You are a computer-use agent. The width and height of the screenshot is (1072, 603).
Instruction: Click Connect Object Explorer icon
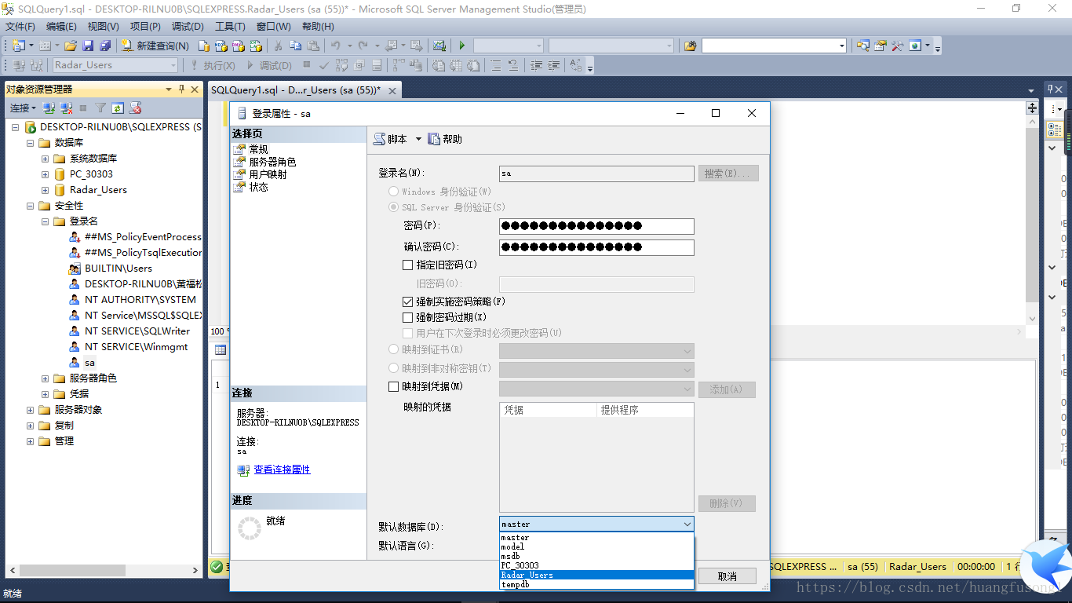(49, 108)
